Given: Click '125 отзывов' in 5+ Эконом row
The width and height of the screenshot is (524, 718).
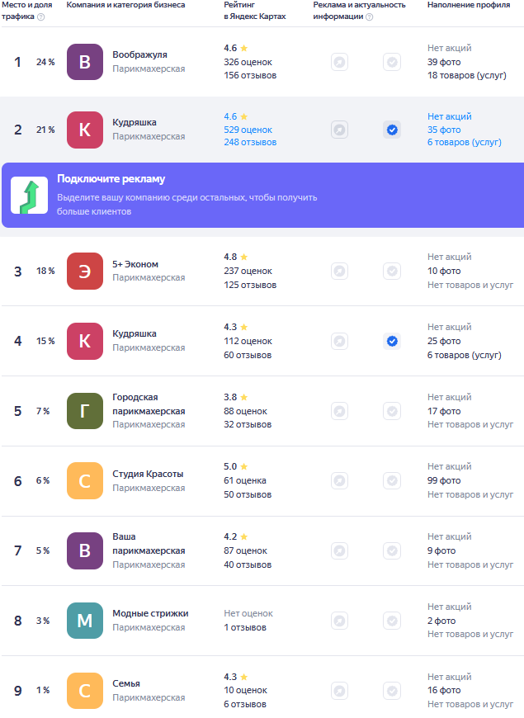Looking at the screenshot, I should 250,285.
